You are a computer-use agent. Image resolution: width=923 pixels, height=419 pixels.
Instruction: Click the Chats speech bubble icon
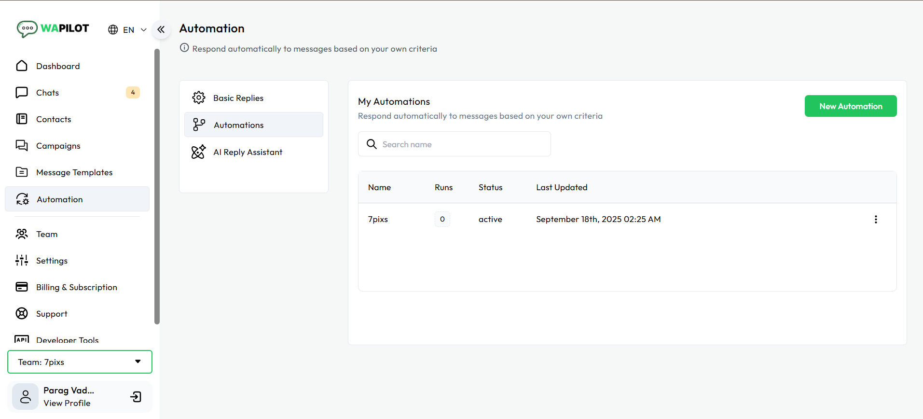click(22, 92)
